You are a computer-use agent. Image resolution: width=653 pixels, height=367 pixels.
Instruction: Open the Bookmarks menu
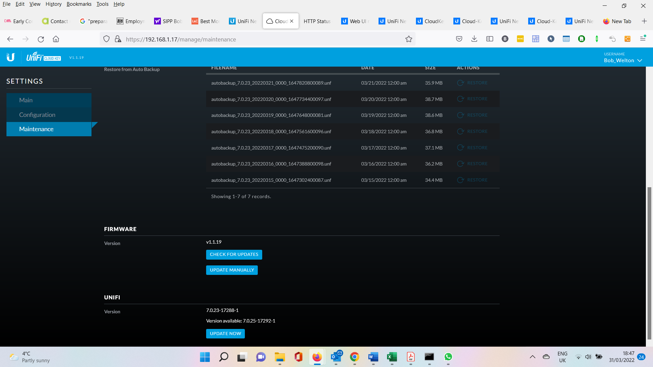point(79,4)
